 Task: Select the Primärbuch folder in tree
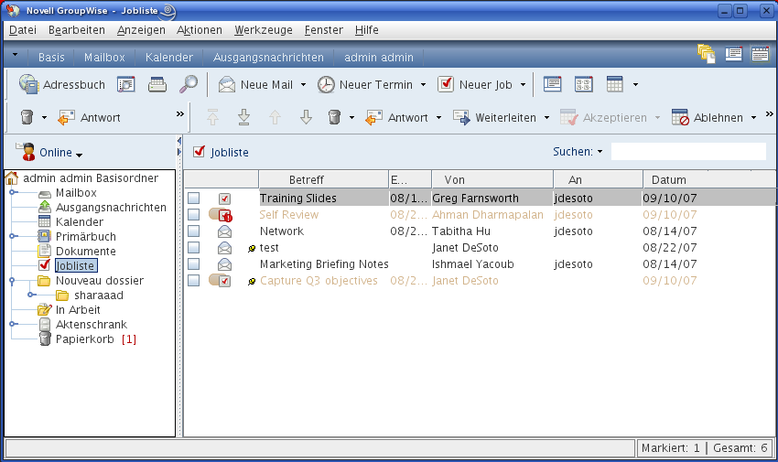point(86,236)
